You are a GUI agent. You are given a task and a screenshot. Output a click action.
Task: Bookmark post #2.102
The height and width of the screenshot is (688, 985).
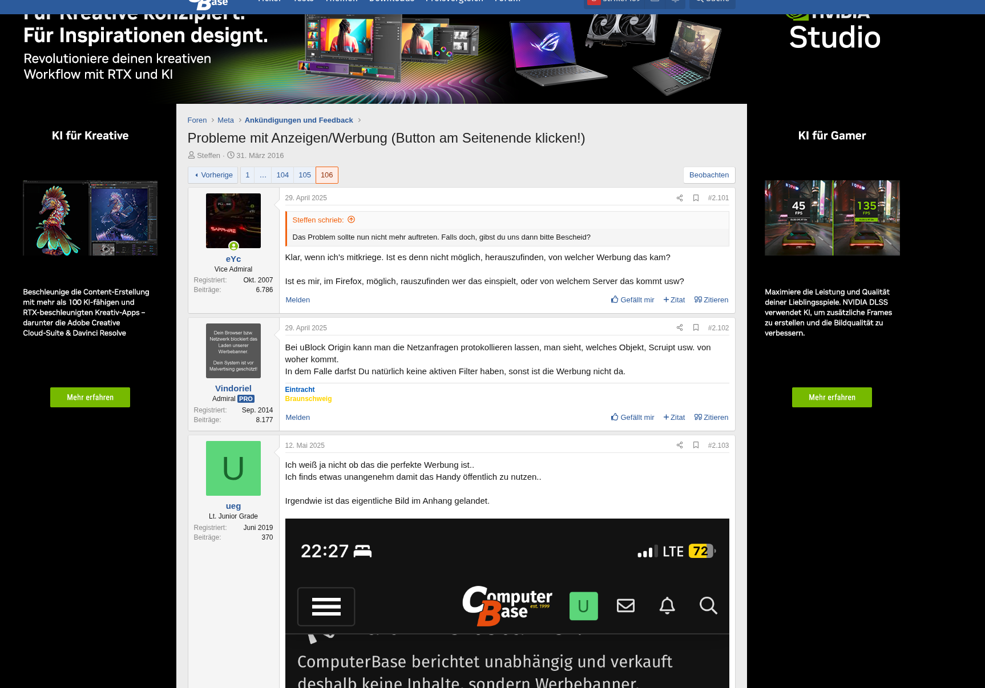696,328
